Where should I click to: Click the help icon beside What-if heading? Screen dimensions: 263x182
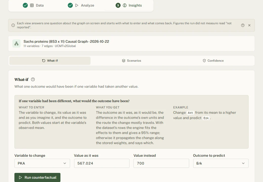[x=33, y=79]
